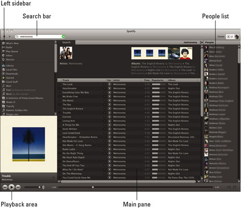Viewport: 241px width, 208px height.
Task: Click the green clear button in the search bar
Action: pos(64,36)
